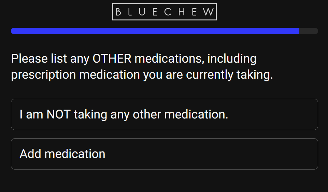This screenshot has height=192, width=328.
Task: Click the letter U in the BLUECHEW logo
Action: pyautogui.click(x=142, y=12)
